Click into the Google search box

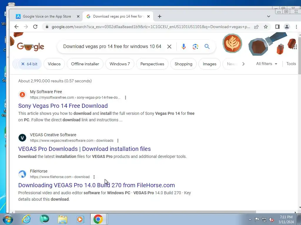(x=112, y=47)
